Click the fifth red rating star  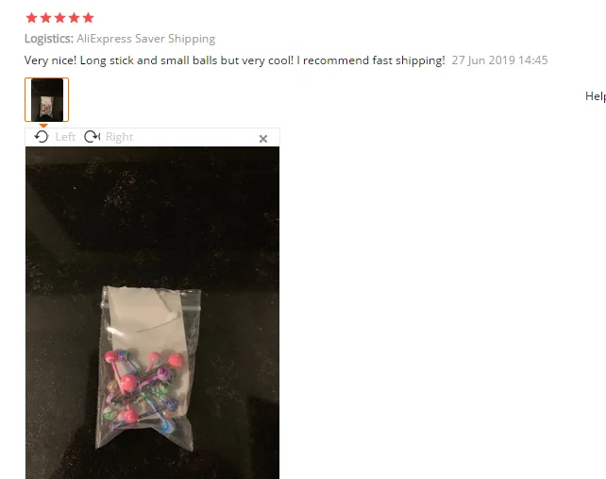click(x=88, y=17)
